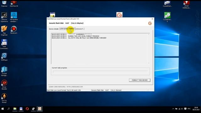The image size is (201, 113).
Task: Click the taskbar search icon
Action: (8, 109)
